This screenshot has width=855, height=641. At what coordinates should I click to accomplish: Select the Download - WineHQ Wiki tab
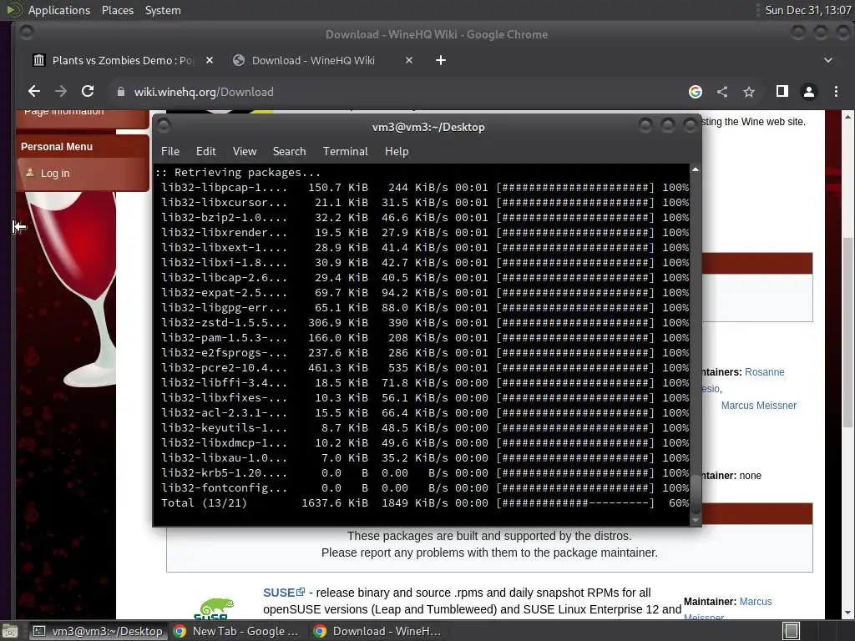[x=321, y=60]
